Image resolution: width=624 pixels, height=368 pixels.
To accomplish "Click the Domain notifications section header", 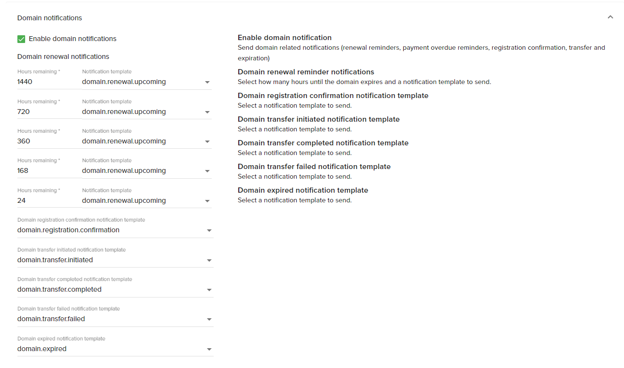I will tap(50, 18).
